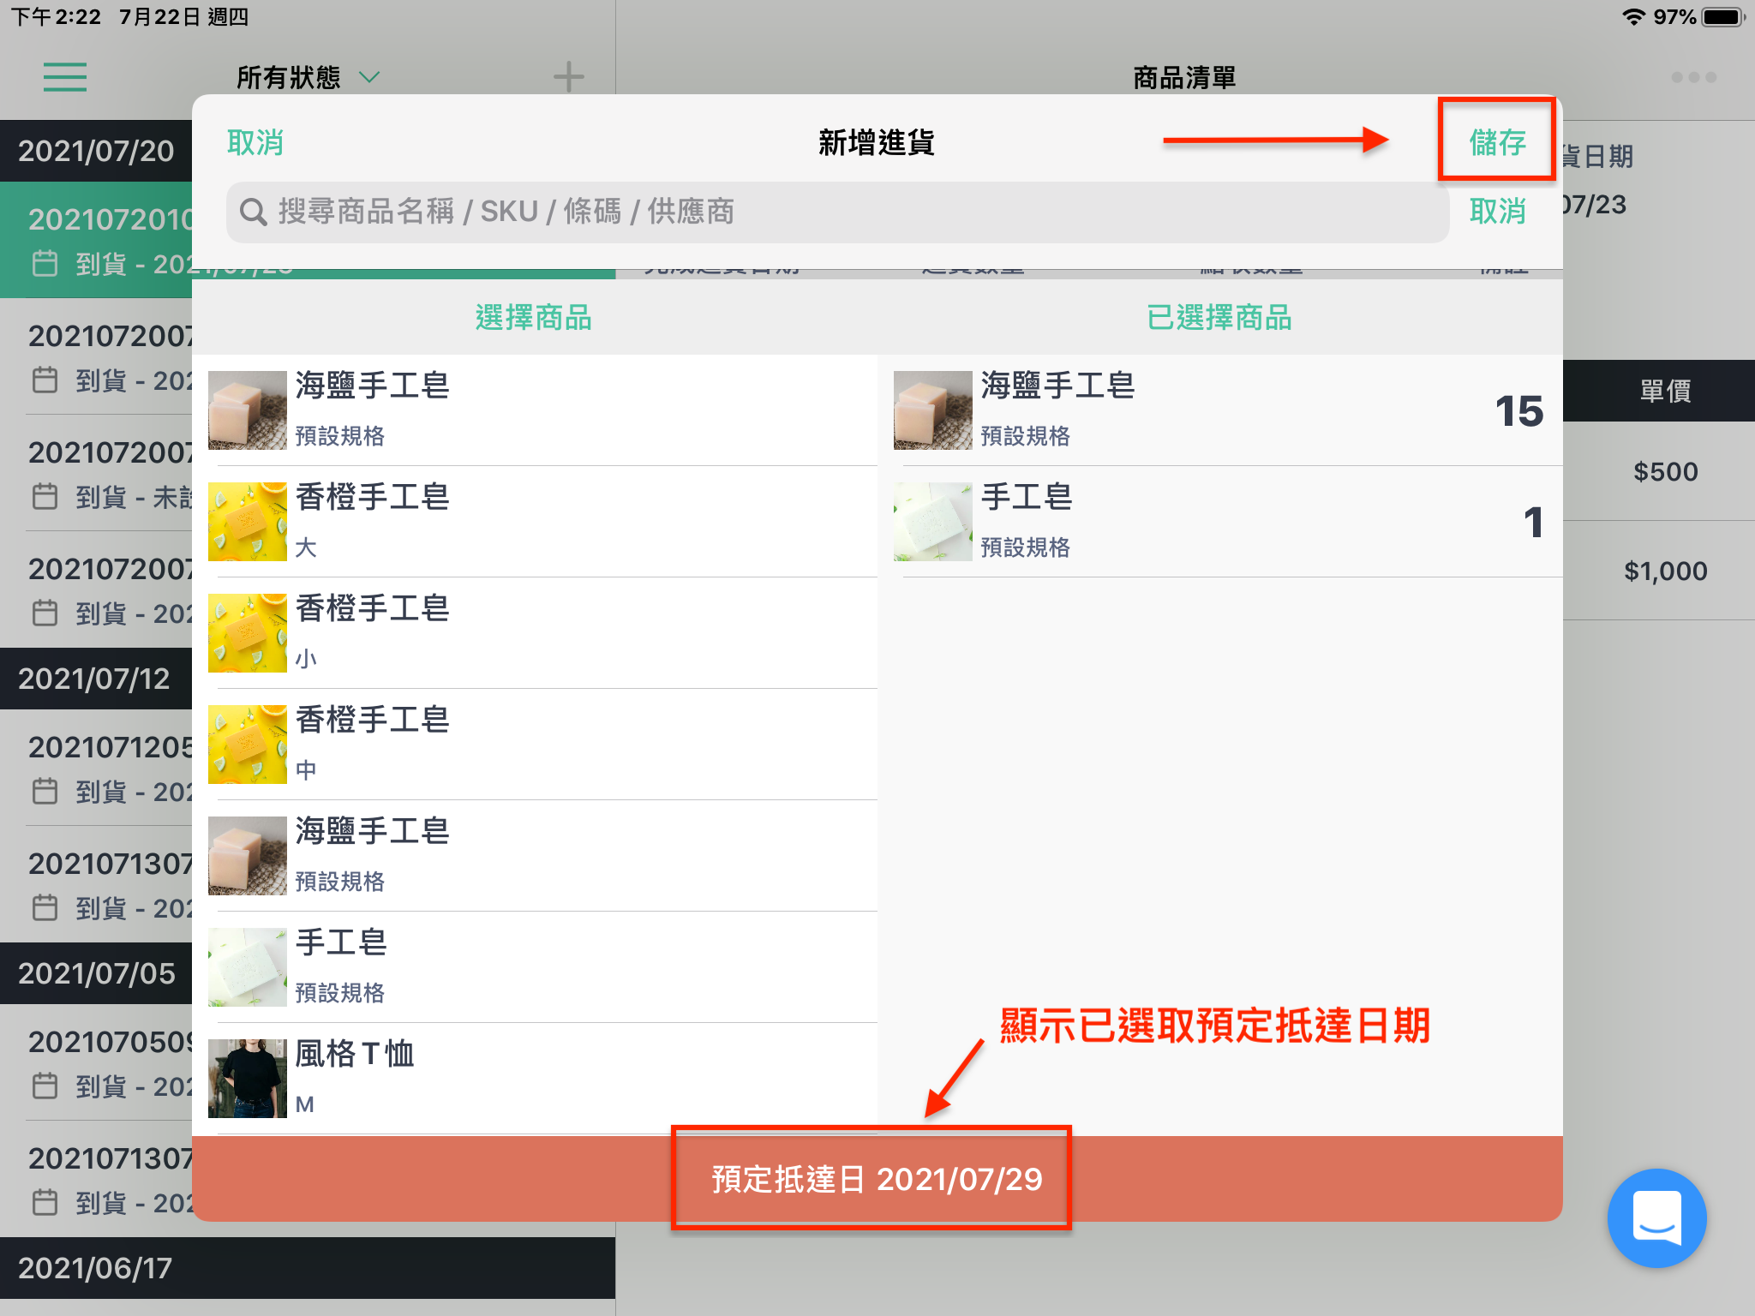Click the magnifier icon in search bar
Image resolution: width=1755 pixels, height=1316 pixels.
tap(254, 212)
